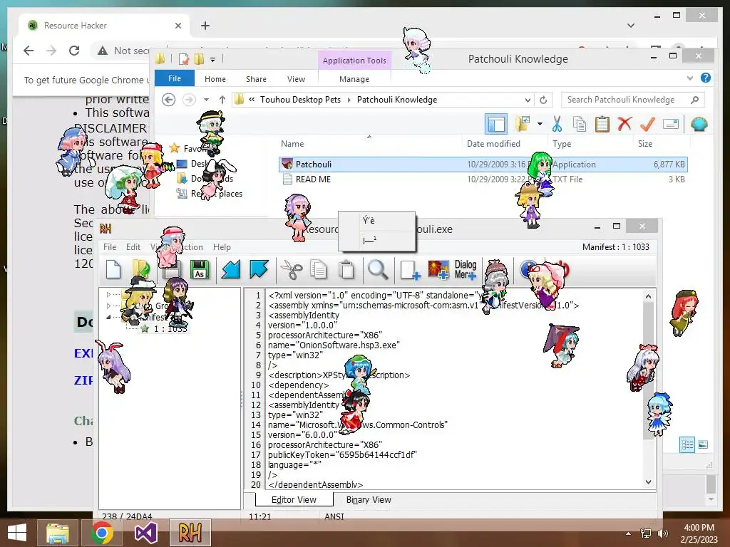Click the orange checkmark Properties icon

647,124
